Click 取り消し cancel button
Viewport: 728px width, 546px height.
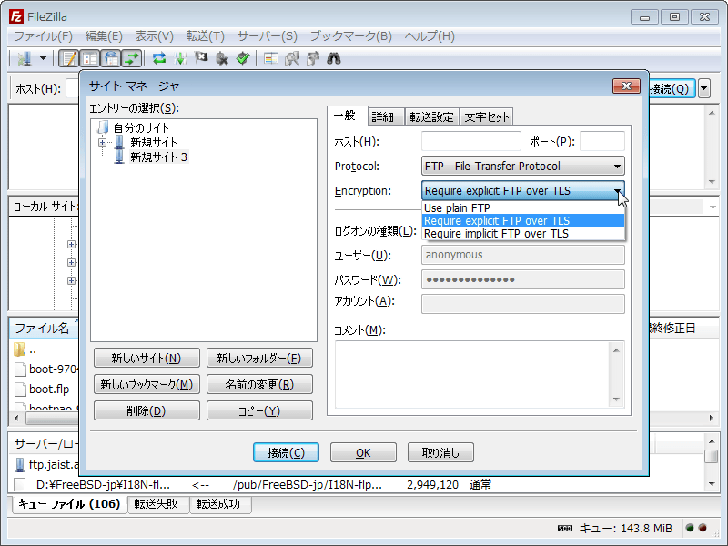click(440, 452)
